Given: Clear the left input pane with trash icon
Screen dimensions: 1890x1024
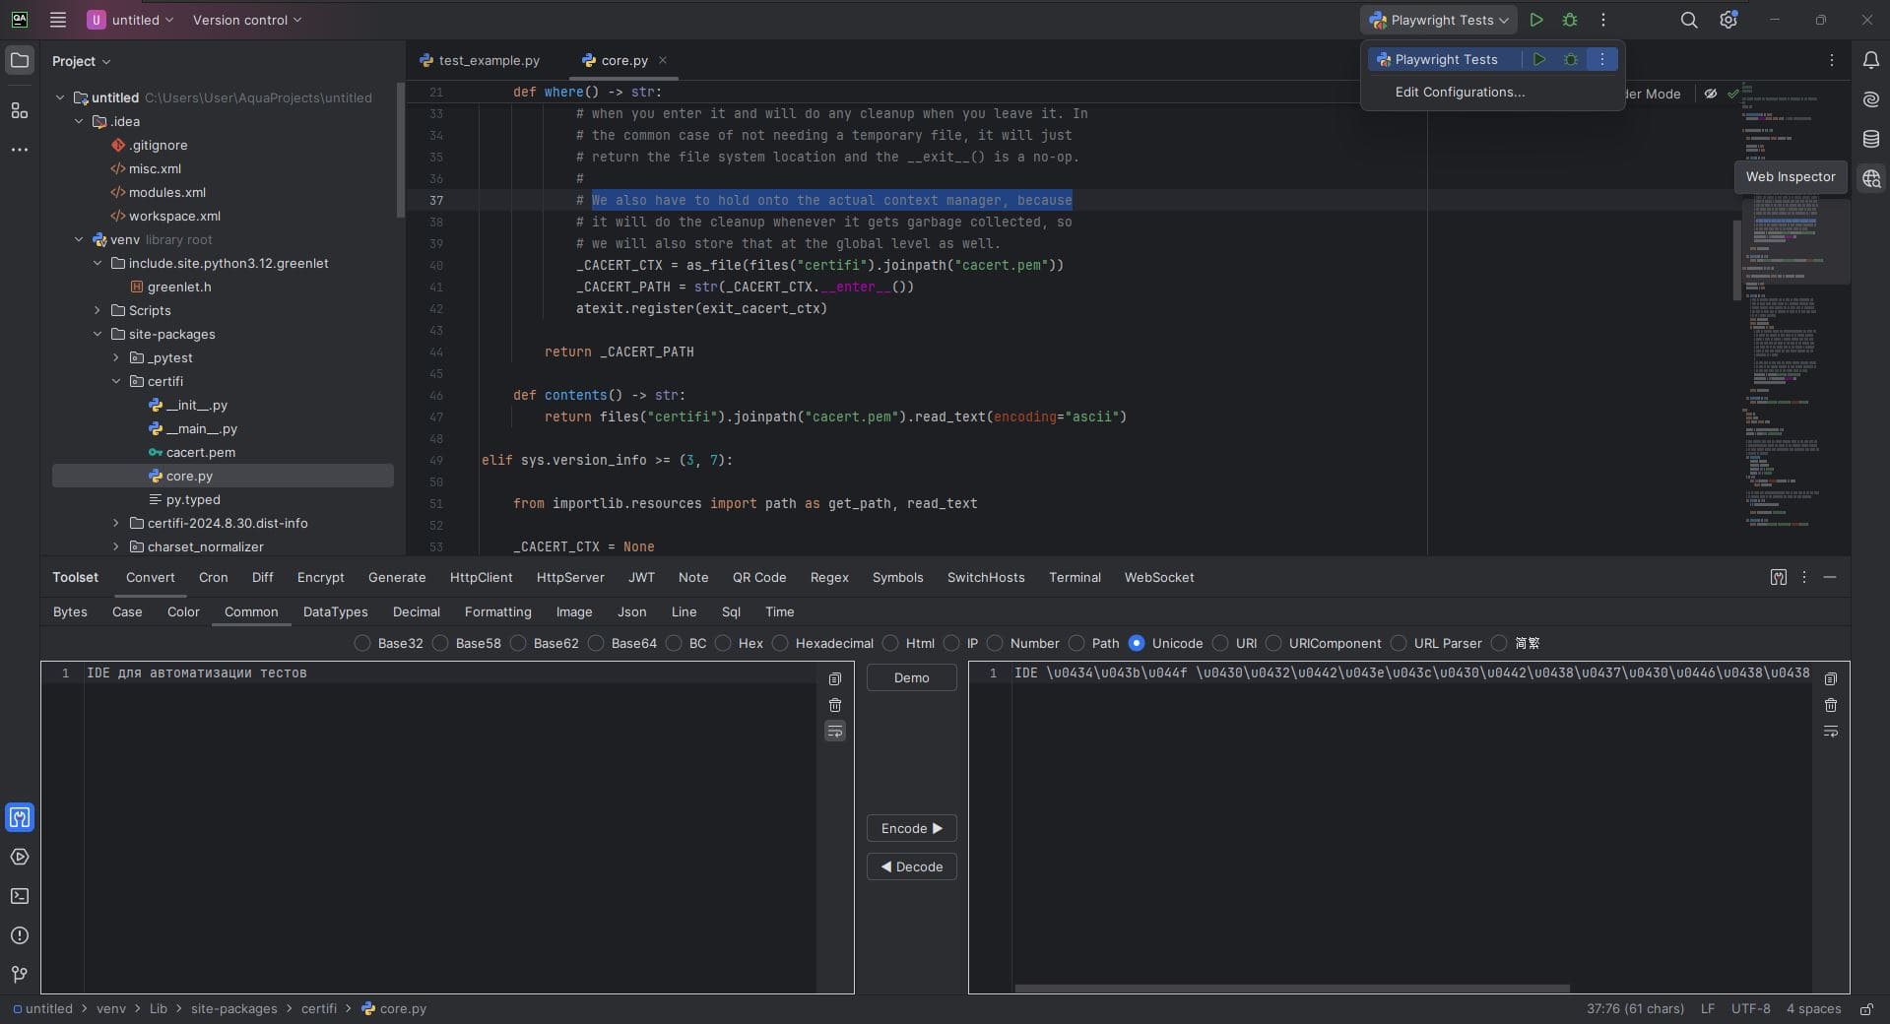Looking at the screenshot, I should [834, 705].
